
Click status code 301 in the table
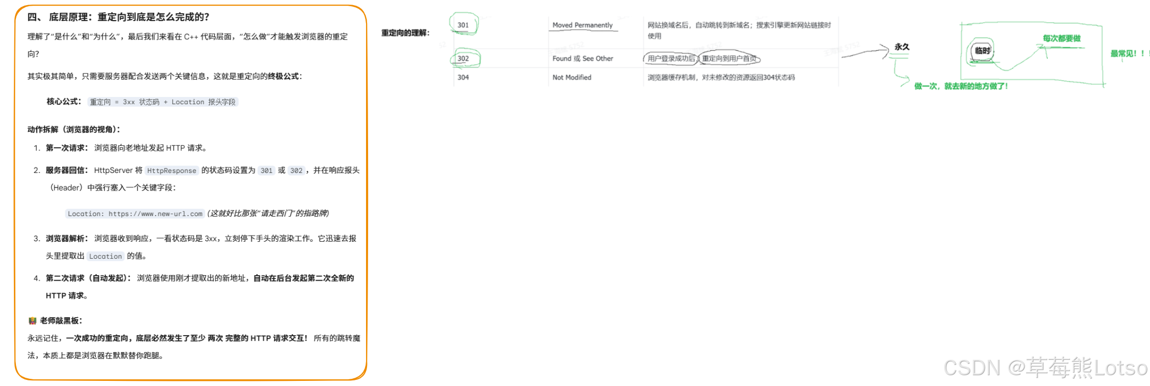[x=463, y=25]
